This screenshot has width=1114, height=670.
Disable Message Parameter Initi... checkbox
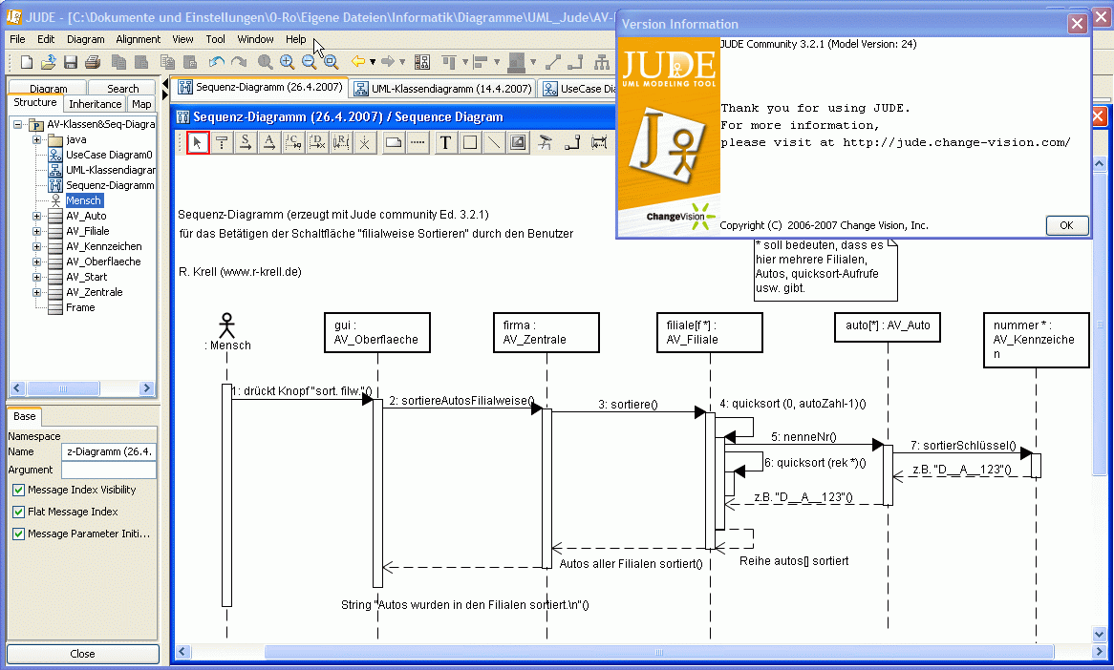click(19, 534)
